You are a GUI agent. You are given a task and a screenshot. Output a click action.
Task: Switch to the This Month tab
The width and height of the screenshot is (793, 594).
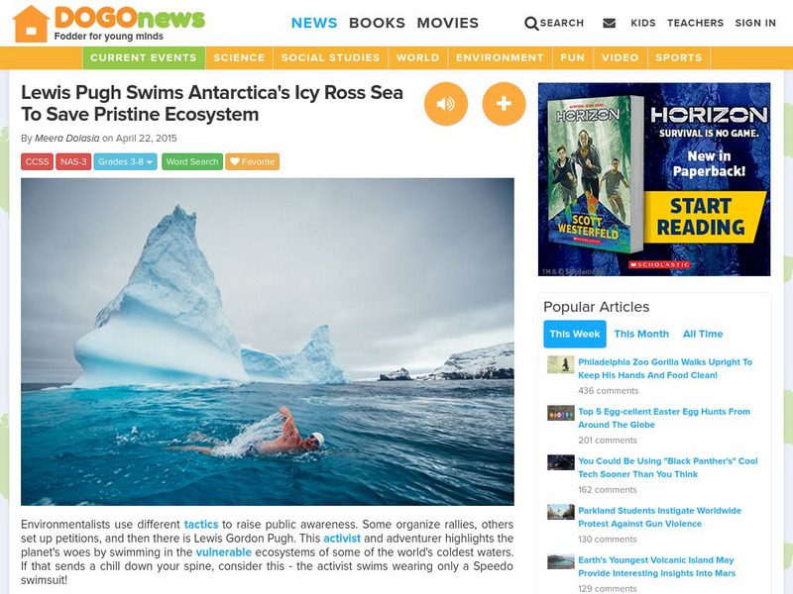coord(641,334)
